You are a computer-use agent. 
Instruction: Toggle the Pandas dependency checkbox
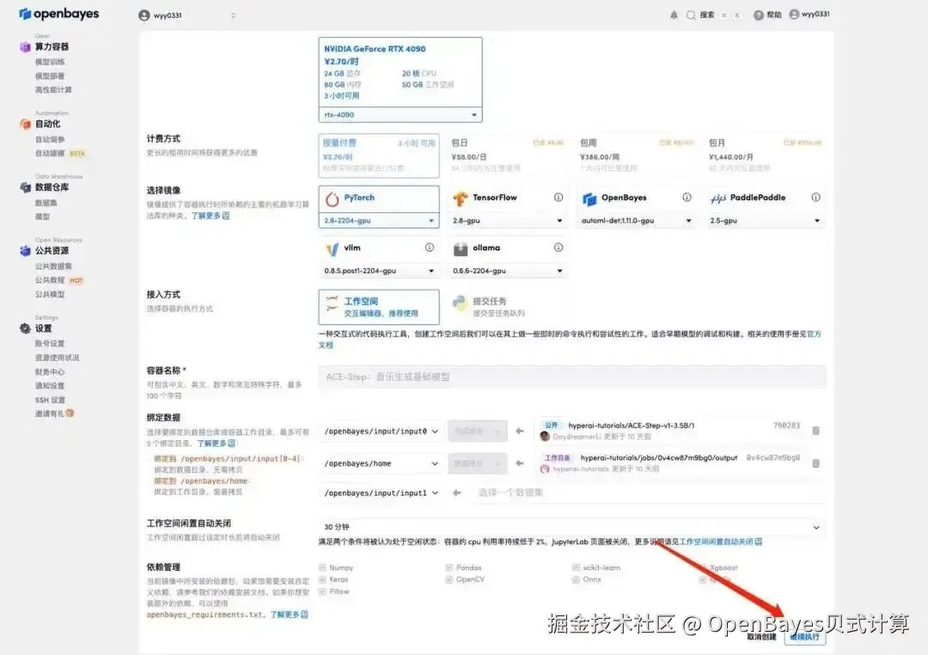coord(449,567)
